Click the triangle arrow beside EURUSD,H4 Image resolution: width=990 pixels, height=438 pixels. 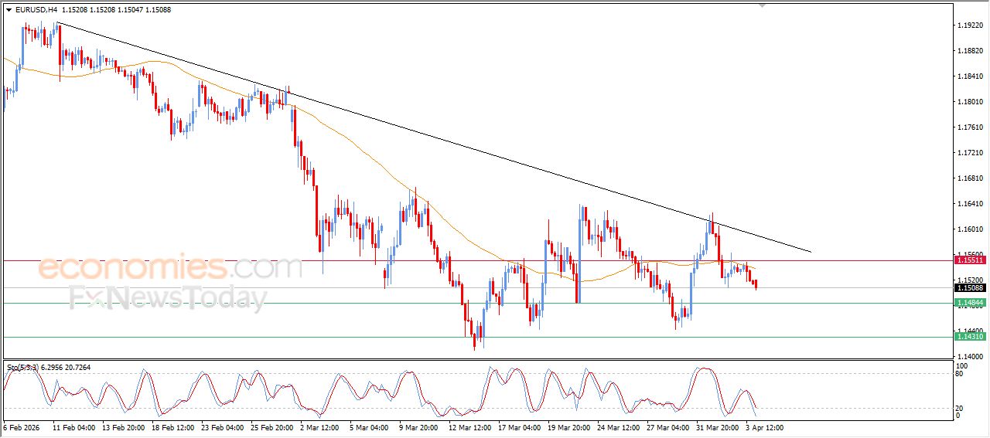tap(9, 10)
